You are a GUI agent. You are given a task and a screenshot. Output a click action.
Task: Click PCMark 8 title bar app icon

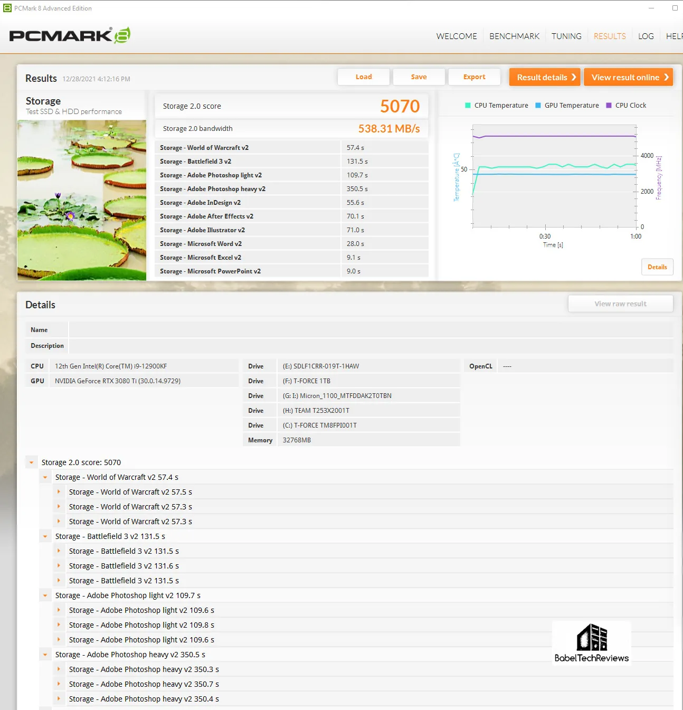[7, 8]
